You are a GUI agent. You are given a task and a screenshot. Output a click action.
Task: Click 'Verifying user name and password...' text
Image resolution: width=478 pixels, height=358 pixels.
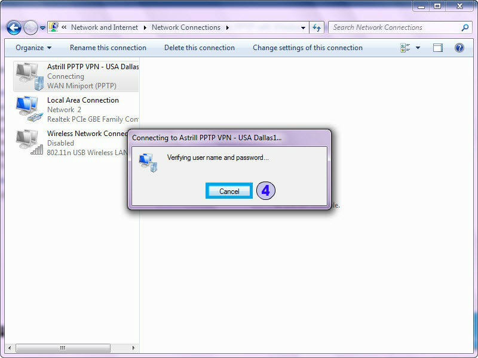point(218,158)
